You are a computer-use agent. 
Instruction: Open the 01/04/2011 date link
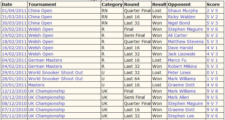pos(14,11)
